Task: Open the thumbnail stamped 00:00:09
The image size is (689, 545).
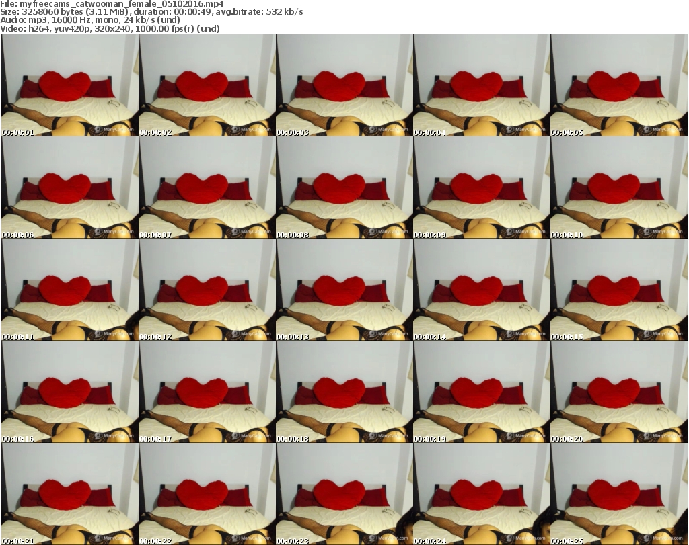Action: 482,187
